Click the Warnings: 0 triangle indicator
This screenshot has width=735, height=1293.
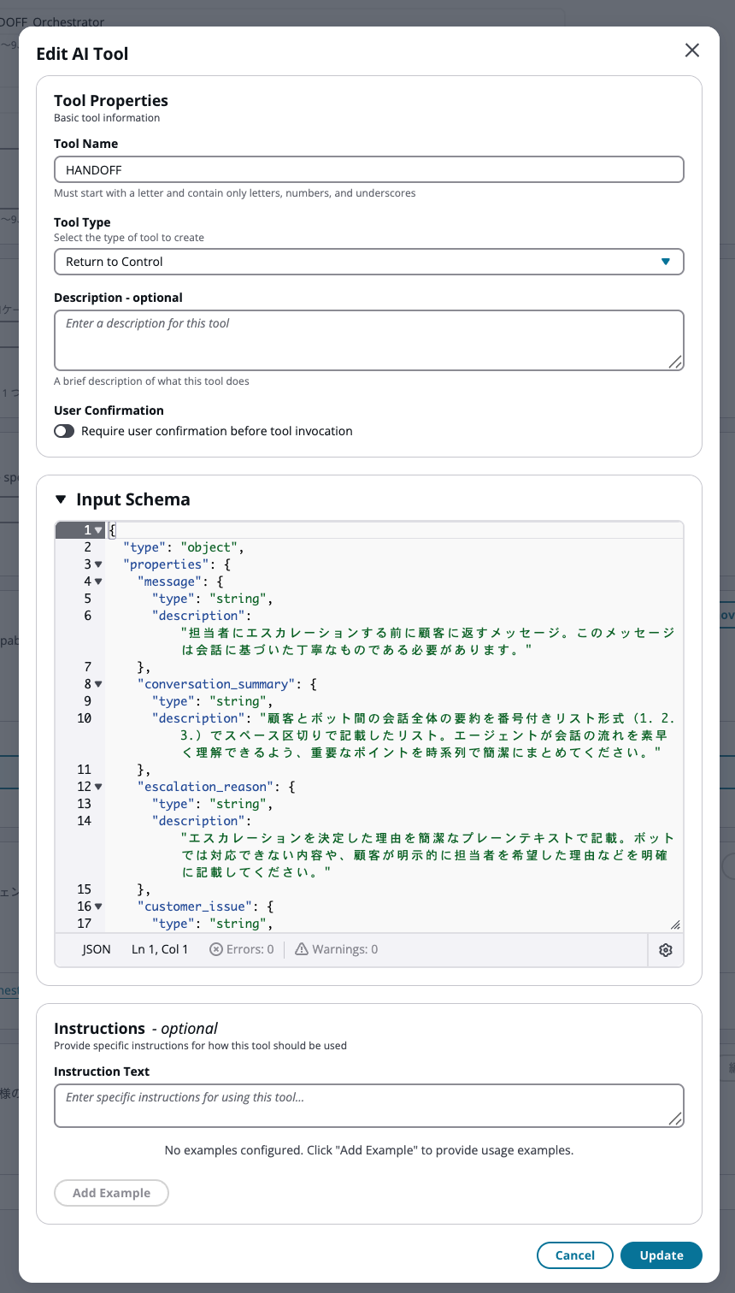[302, 949]
